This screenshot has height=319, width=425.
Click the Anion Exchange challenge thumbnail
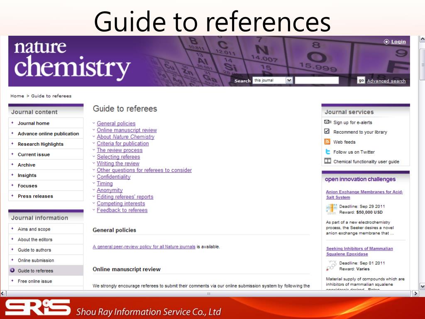(x=331, y=209)
